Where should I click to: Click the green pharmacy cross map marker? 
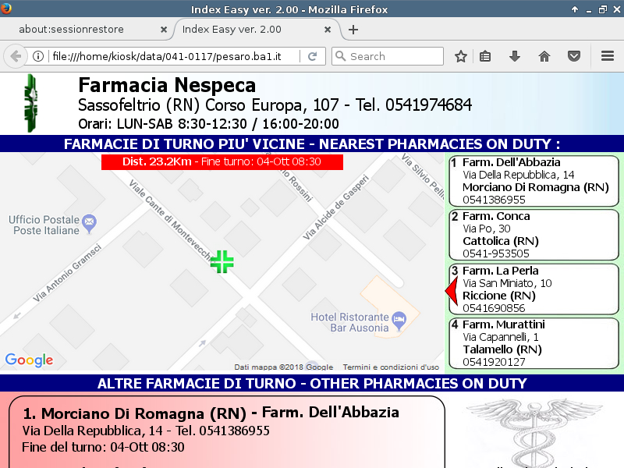tap(222, 261)
